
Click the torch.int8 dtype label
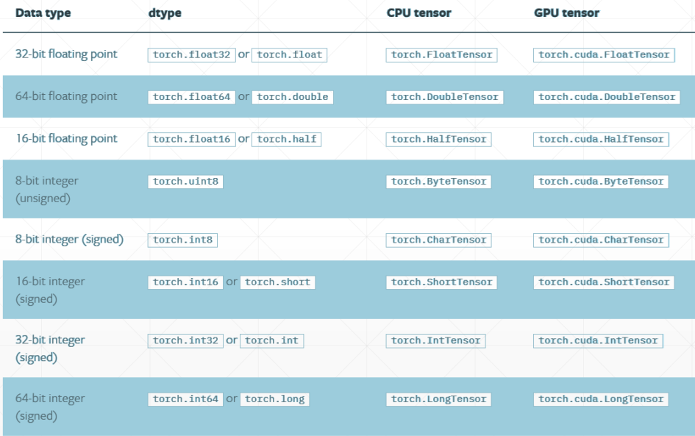point(182,240)
